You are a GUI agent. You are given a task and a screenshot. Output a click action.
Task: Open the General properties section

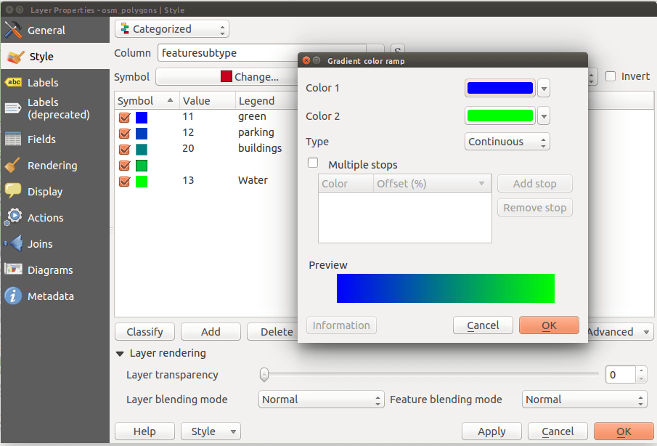coord(44,31)
